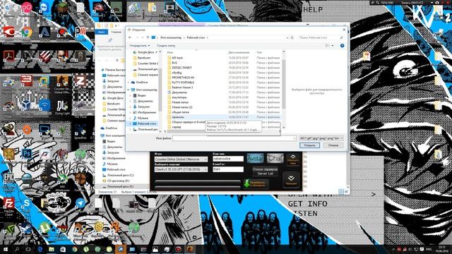The width and height of the screenshot is (452, 254).
Task: Sort by Тип column header
Action: [259, 52]
